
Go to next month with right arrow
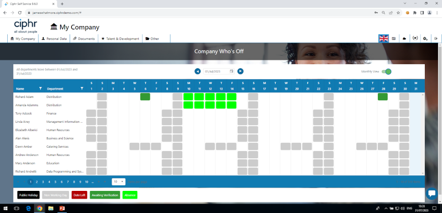[240, 71]
